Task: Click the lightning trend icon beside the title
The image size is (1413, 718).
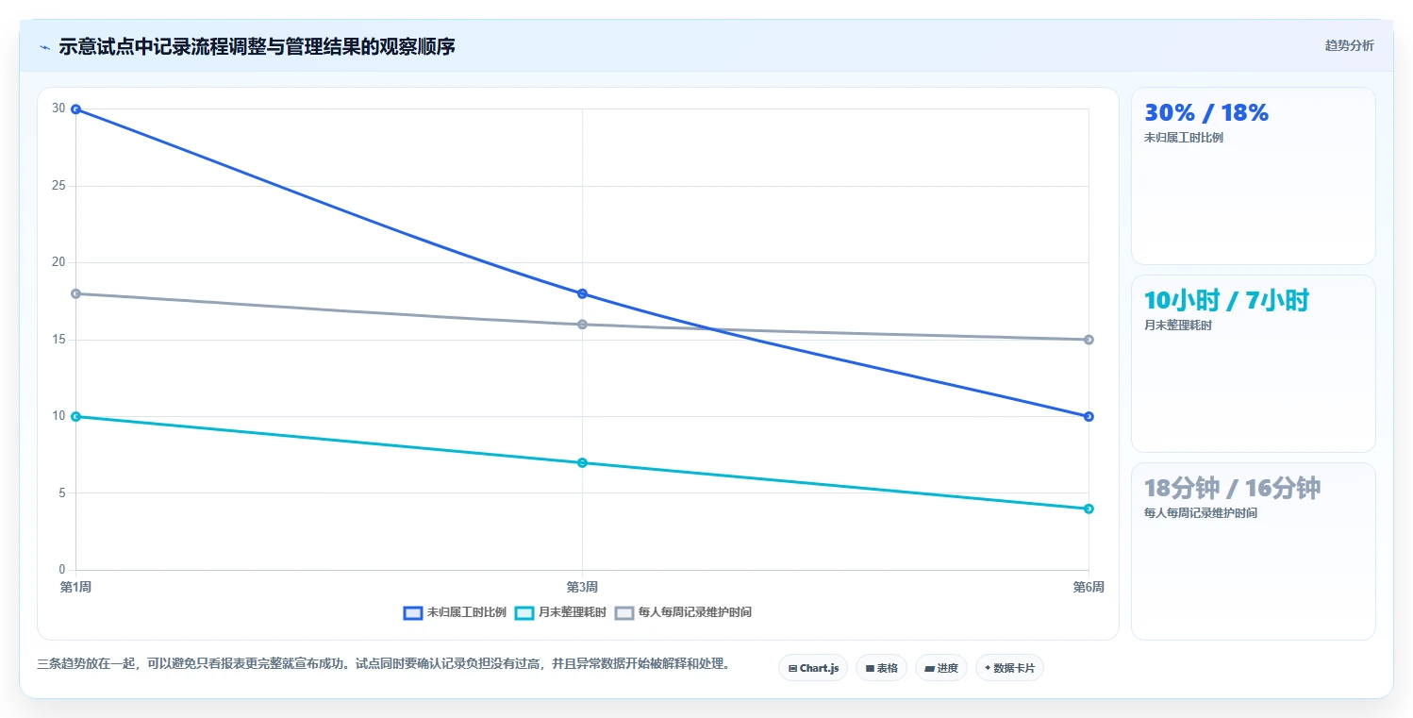Action: point(44,47)
